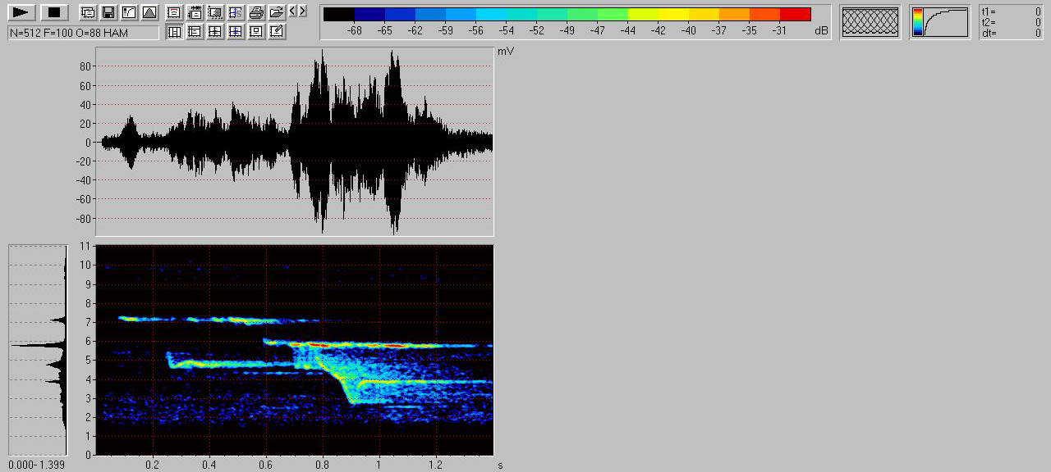Click the N=512 F=100 O=88 HAM parameter field

point(83,33)
